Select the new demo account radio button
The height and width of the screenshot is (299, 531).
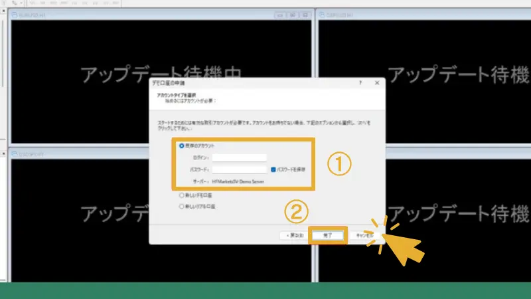coord(181,195)
